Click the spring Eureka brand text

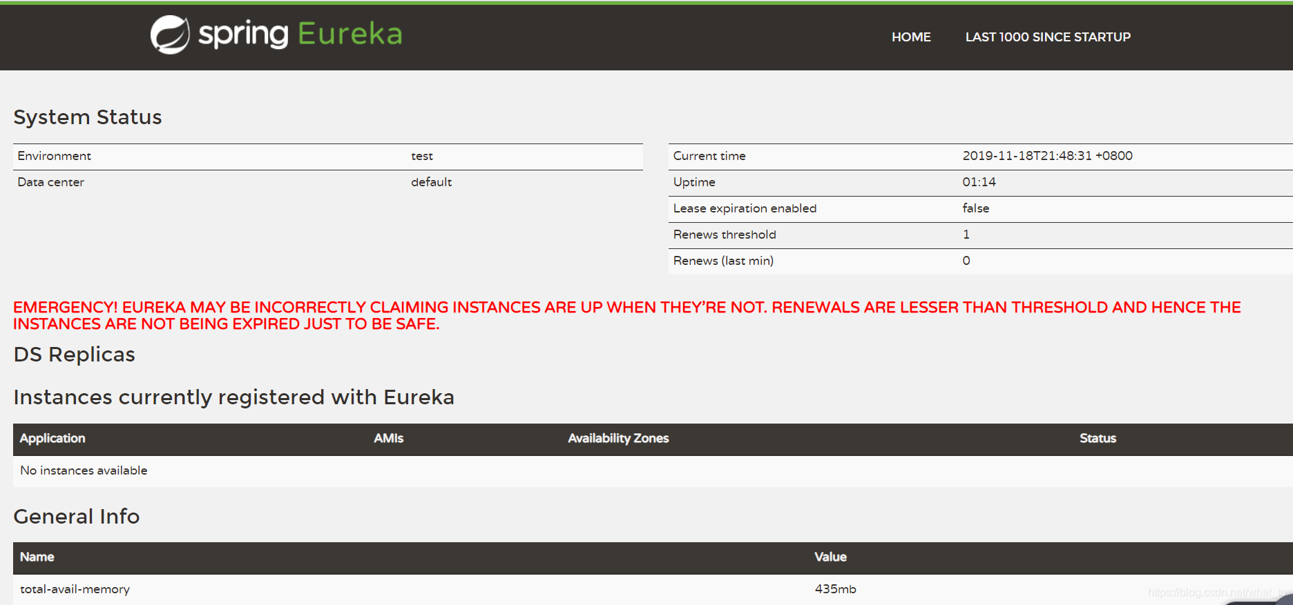tap(300, 34)
